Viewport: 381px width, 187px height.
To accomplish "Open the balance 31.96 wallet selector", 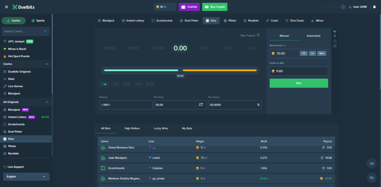I will pyautogui.click(x=165, y=7).
